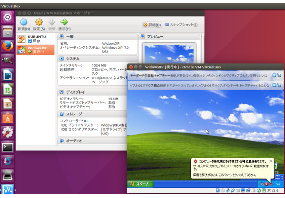
Task: Click the General section monitor icon
Action: point(62,36)
